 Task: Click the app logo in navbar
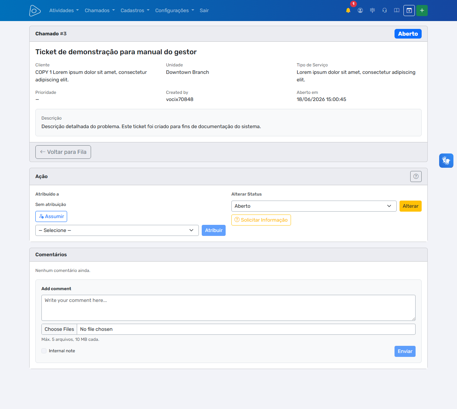(35, 11)
